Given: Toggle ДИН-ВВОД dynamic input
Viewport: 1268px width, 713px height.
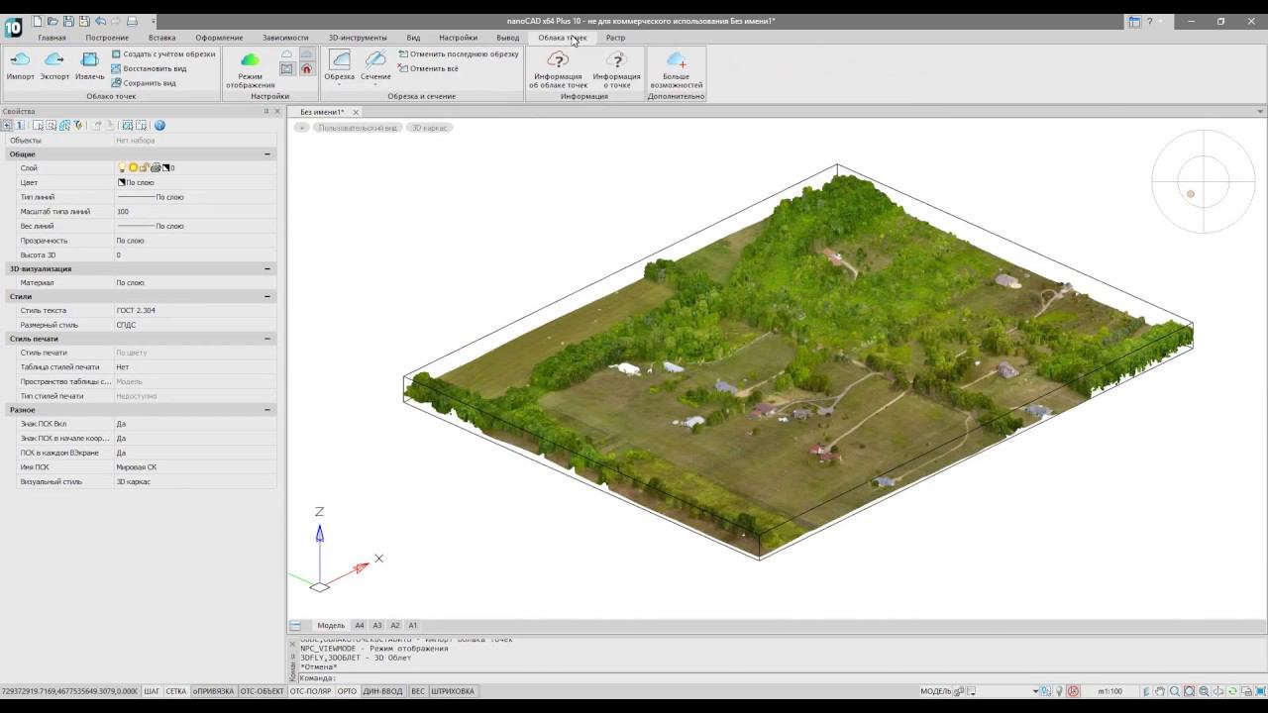Looking at the screenshot, I should click(x=383, y=691).
